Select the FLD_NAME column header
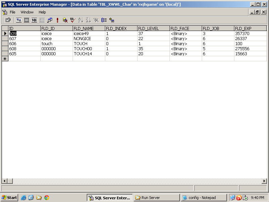This screenshot has width=269, height=202. (89, 28)
